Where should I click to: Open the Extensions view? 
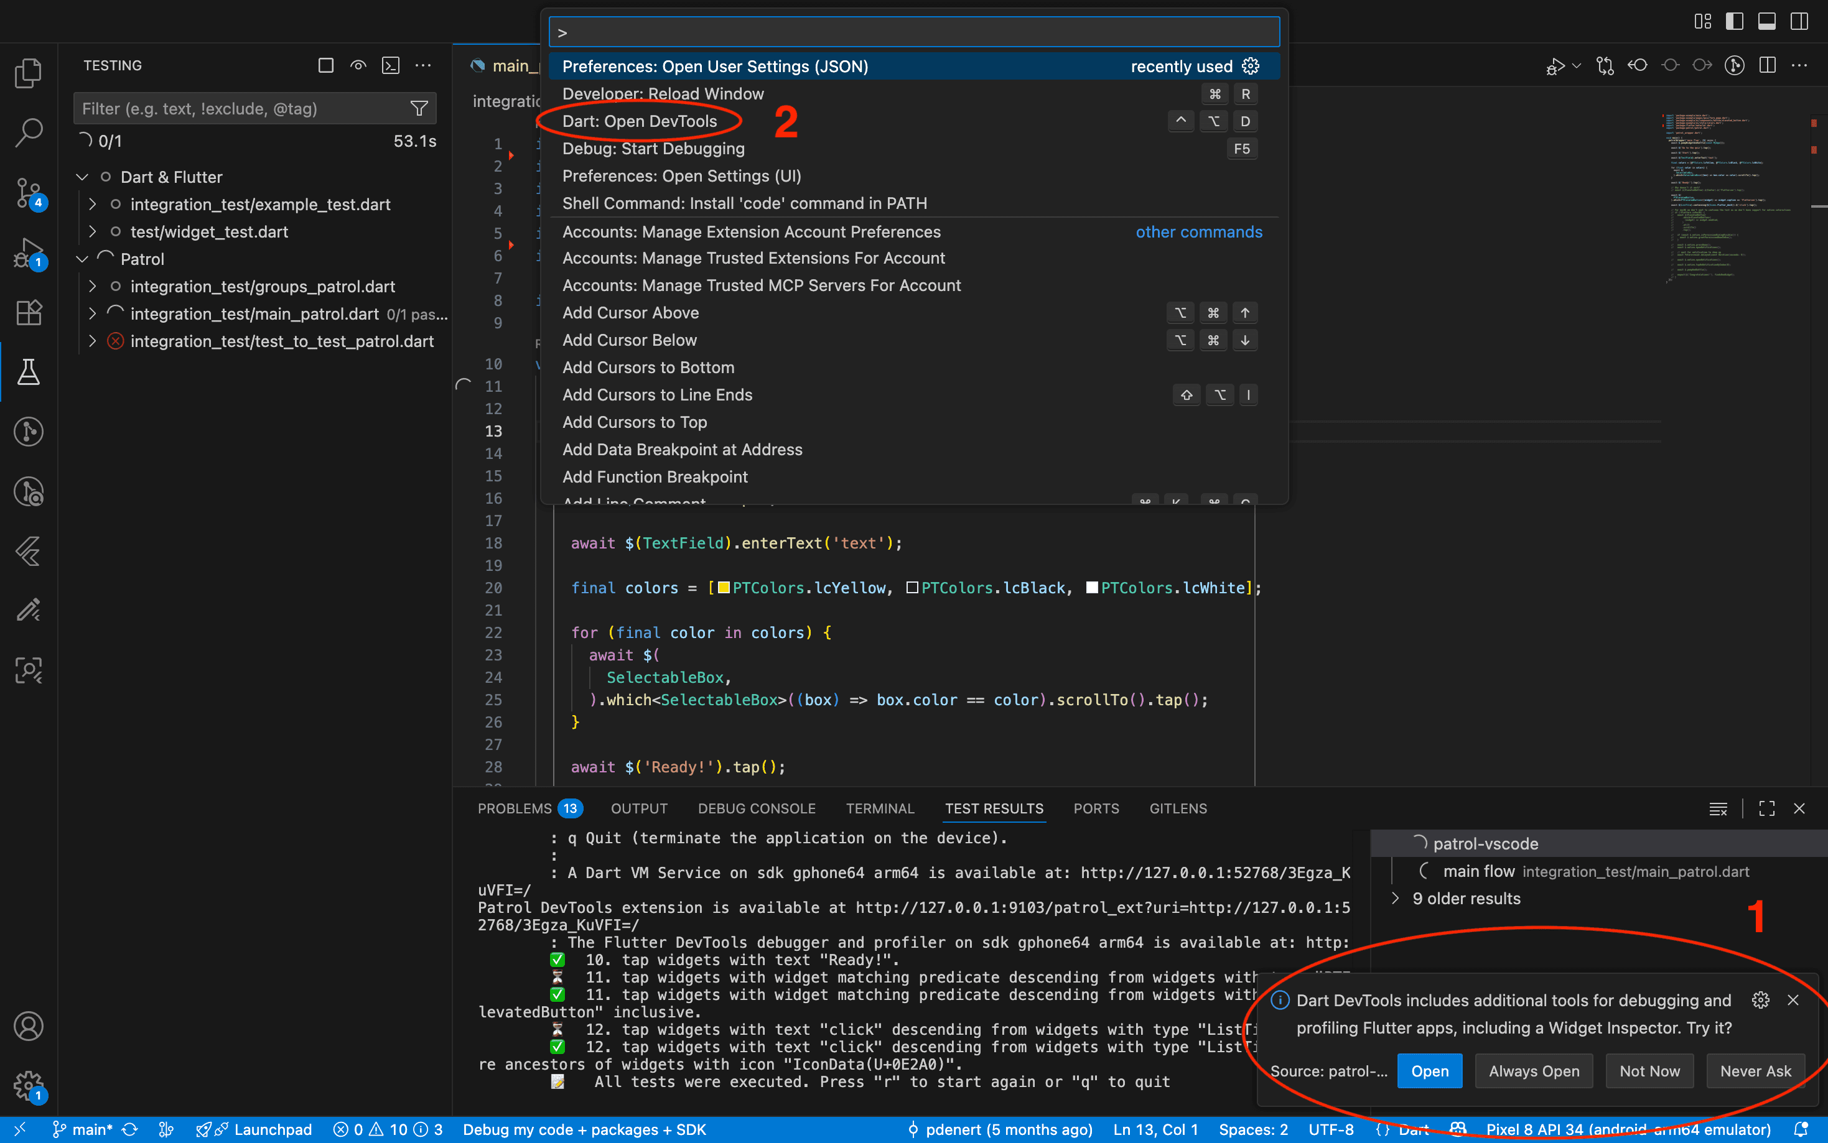click(29, 312)
